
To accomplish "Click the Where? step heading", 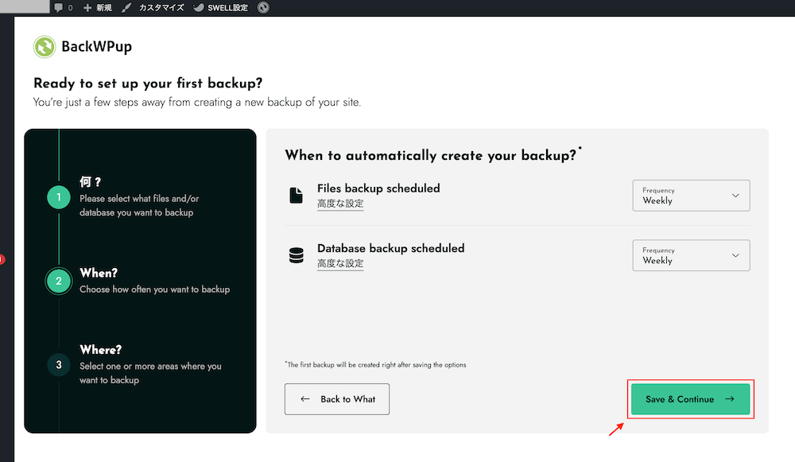I will click(100, 350).
